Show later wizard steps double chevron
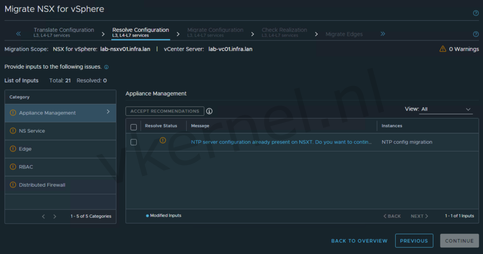Screen dimensions: 483x254 [383, 34]
